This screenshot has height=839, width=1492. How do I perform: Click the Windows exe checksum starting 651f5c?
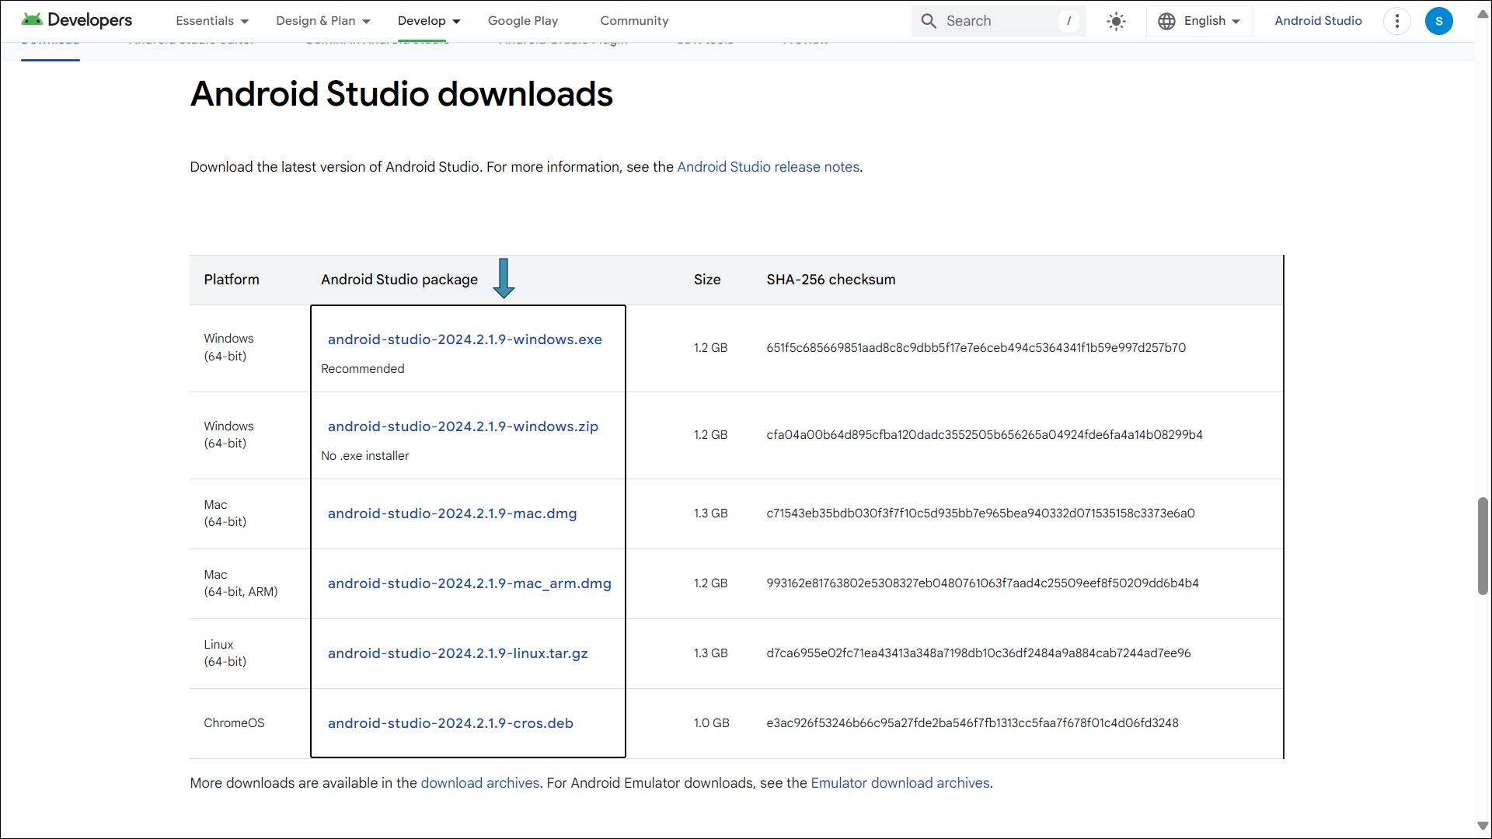click(x=976, y=348)
